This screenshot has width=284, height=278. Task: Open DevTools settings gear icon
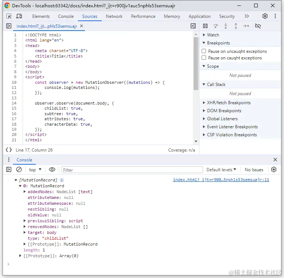point(265,16)
